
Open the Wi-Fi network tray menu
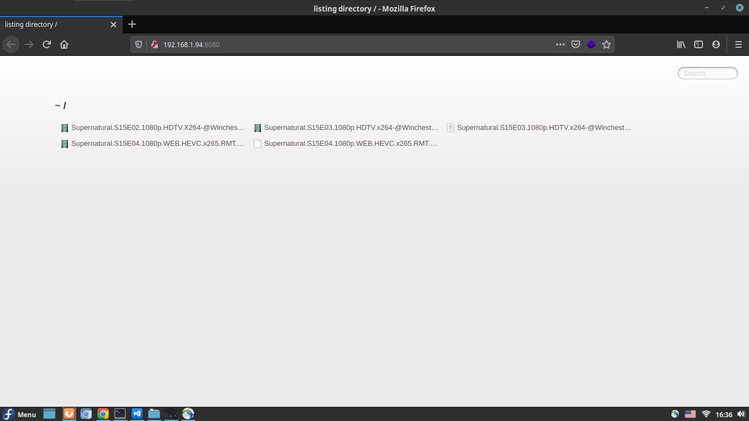[x=706, y=414]
